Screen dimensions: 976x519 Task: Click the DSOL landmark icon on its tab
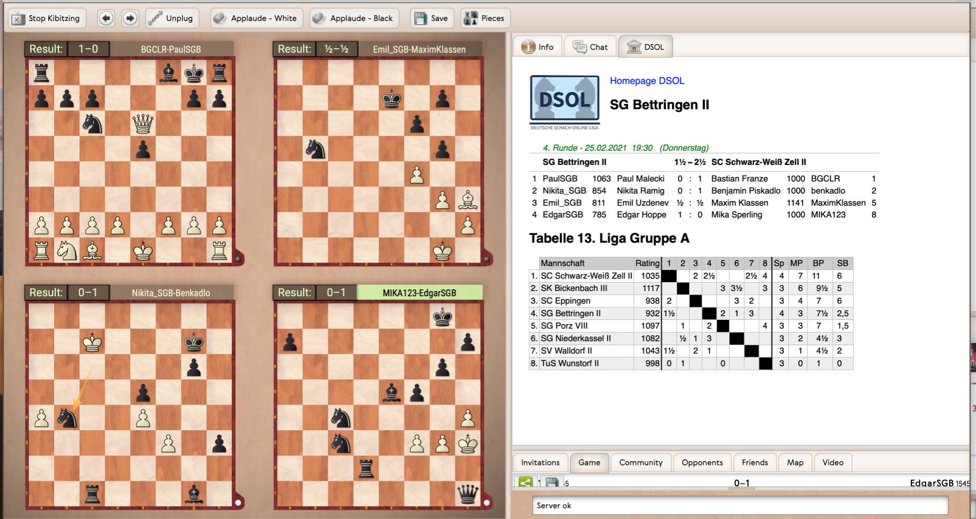pyautogui.click(x=634, y=46)
